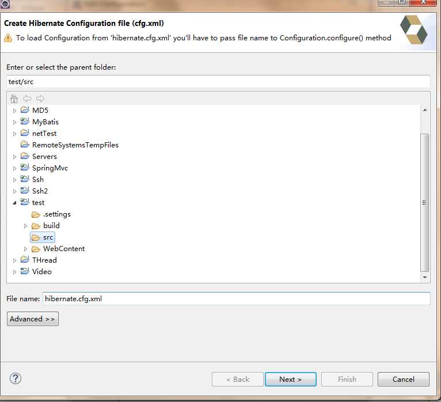Viewport: 441px width, 402px height.
Task: Click the MyBatis project icon
Action: point(25,122)
